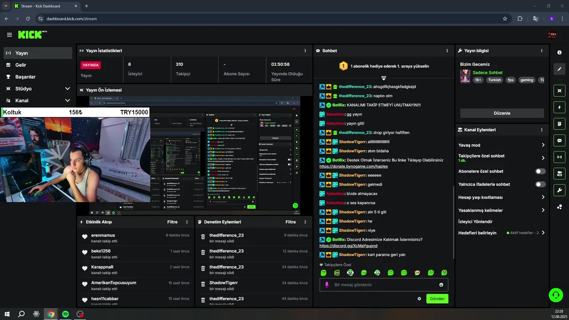Select Gelir in the sidebar

[x=37, y=65]
